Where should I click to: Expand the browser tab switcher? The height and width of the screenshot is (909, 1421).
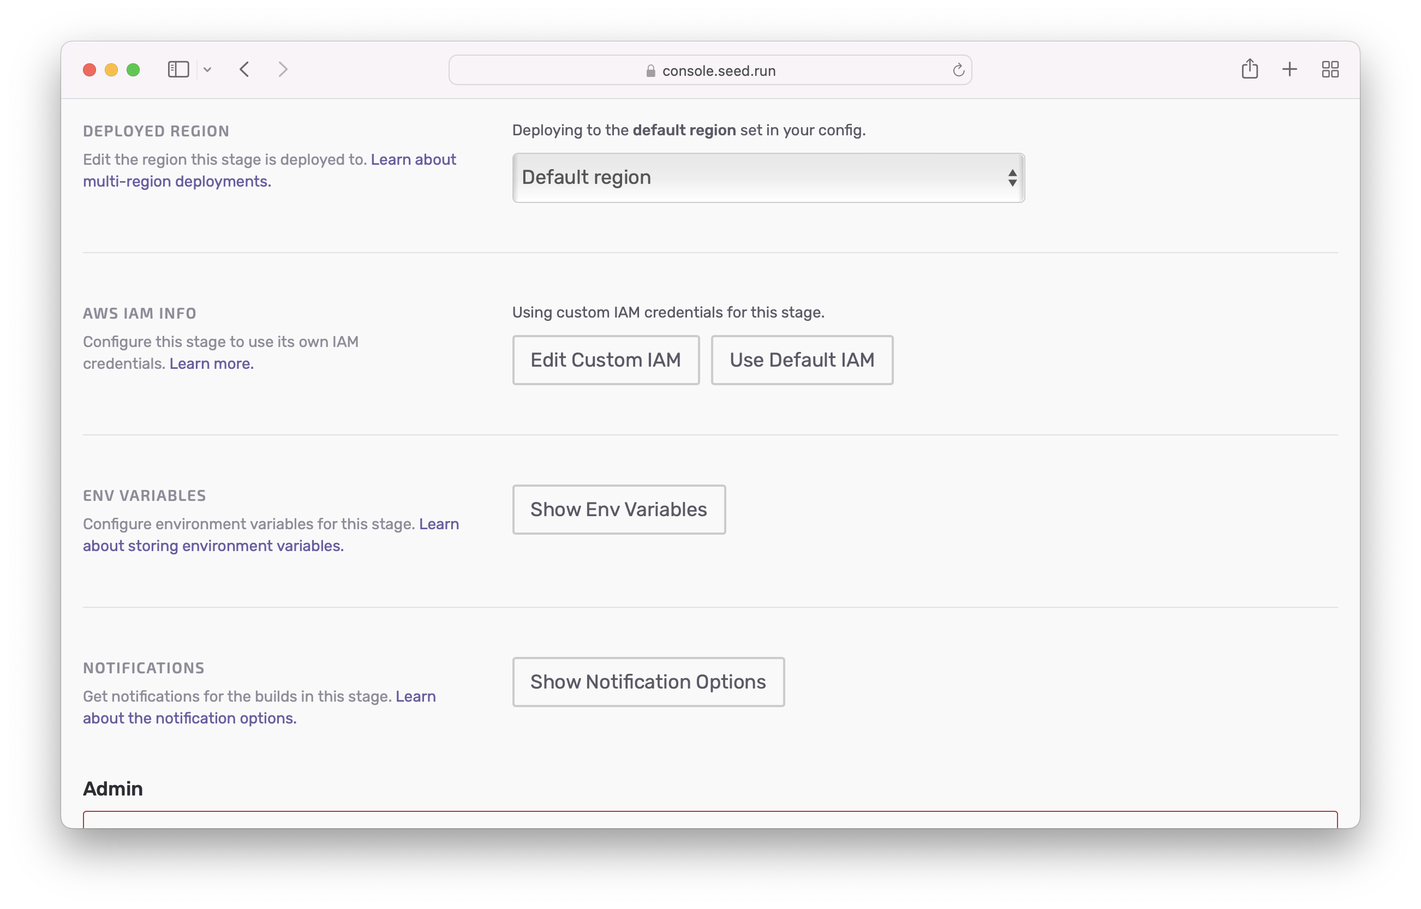[x=1330, y=69]
